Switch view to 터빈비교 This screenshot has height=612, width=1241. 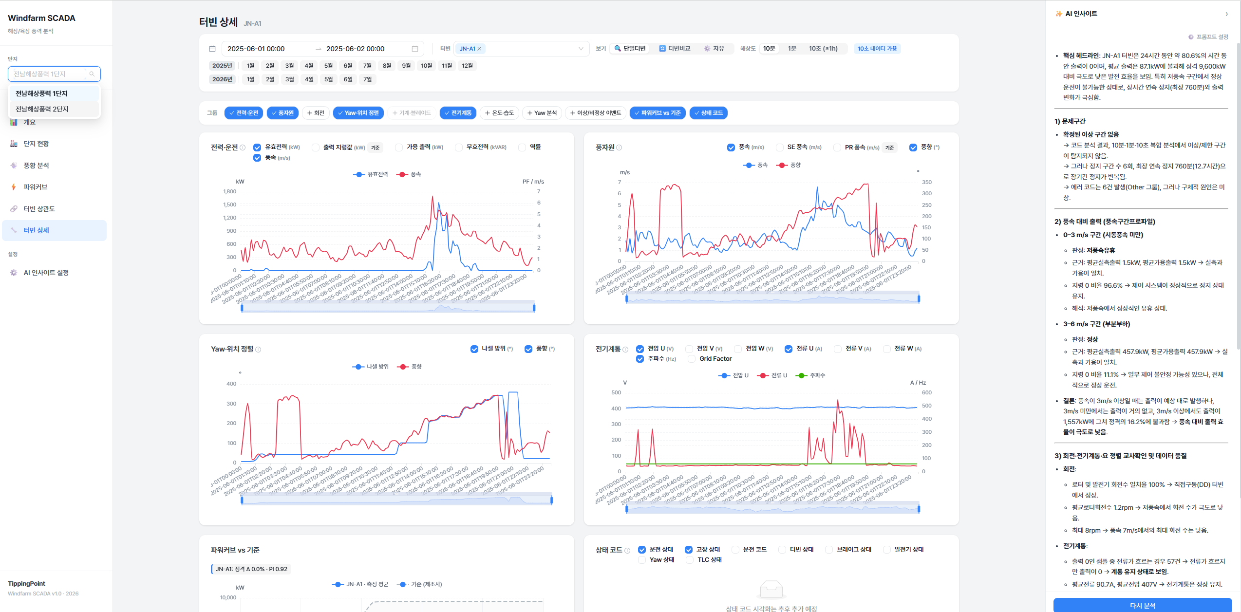675,49
